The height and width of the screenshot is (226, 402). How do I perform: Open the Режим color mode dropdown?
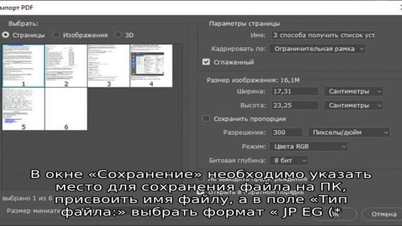click(x=308, y=146)
